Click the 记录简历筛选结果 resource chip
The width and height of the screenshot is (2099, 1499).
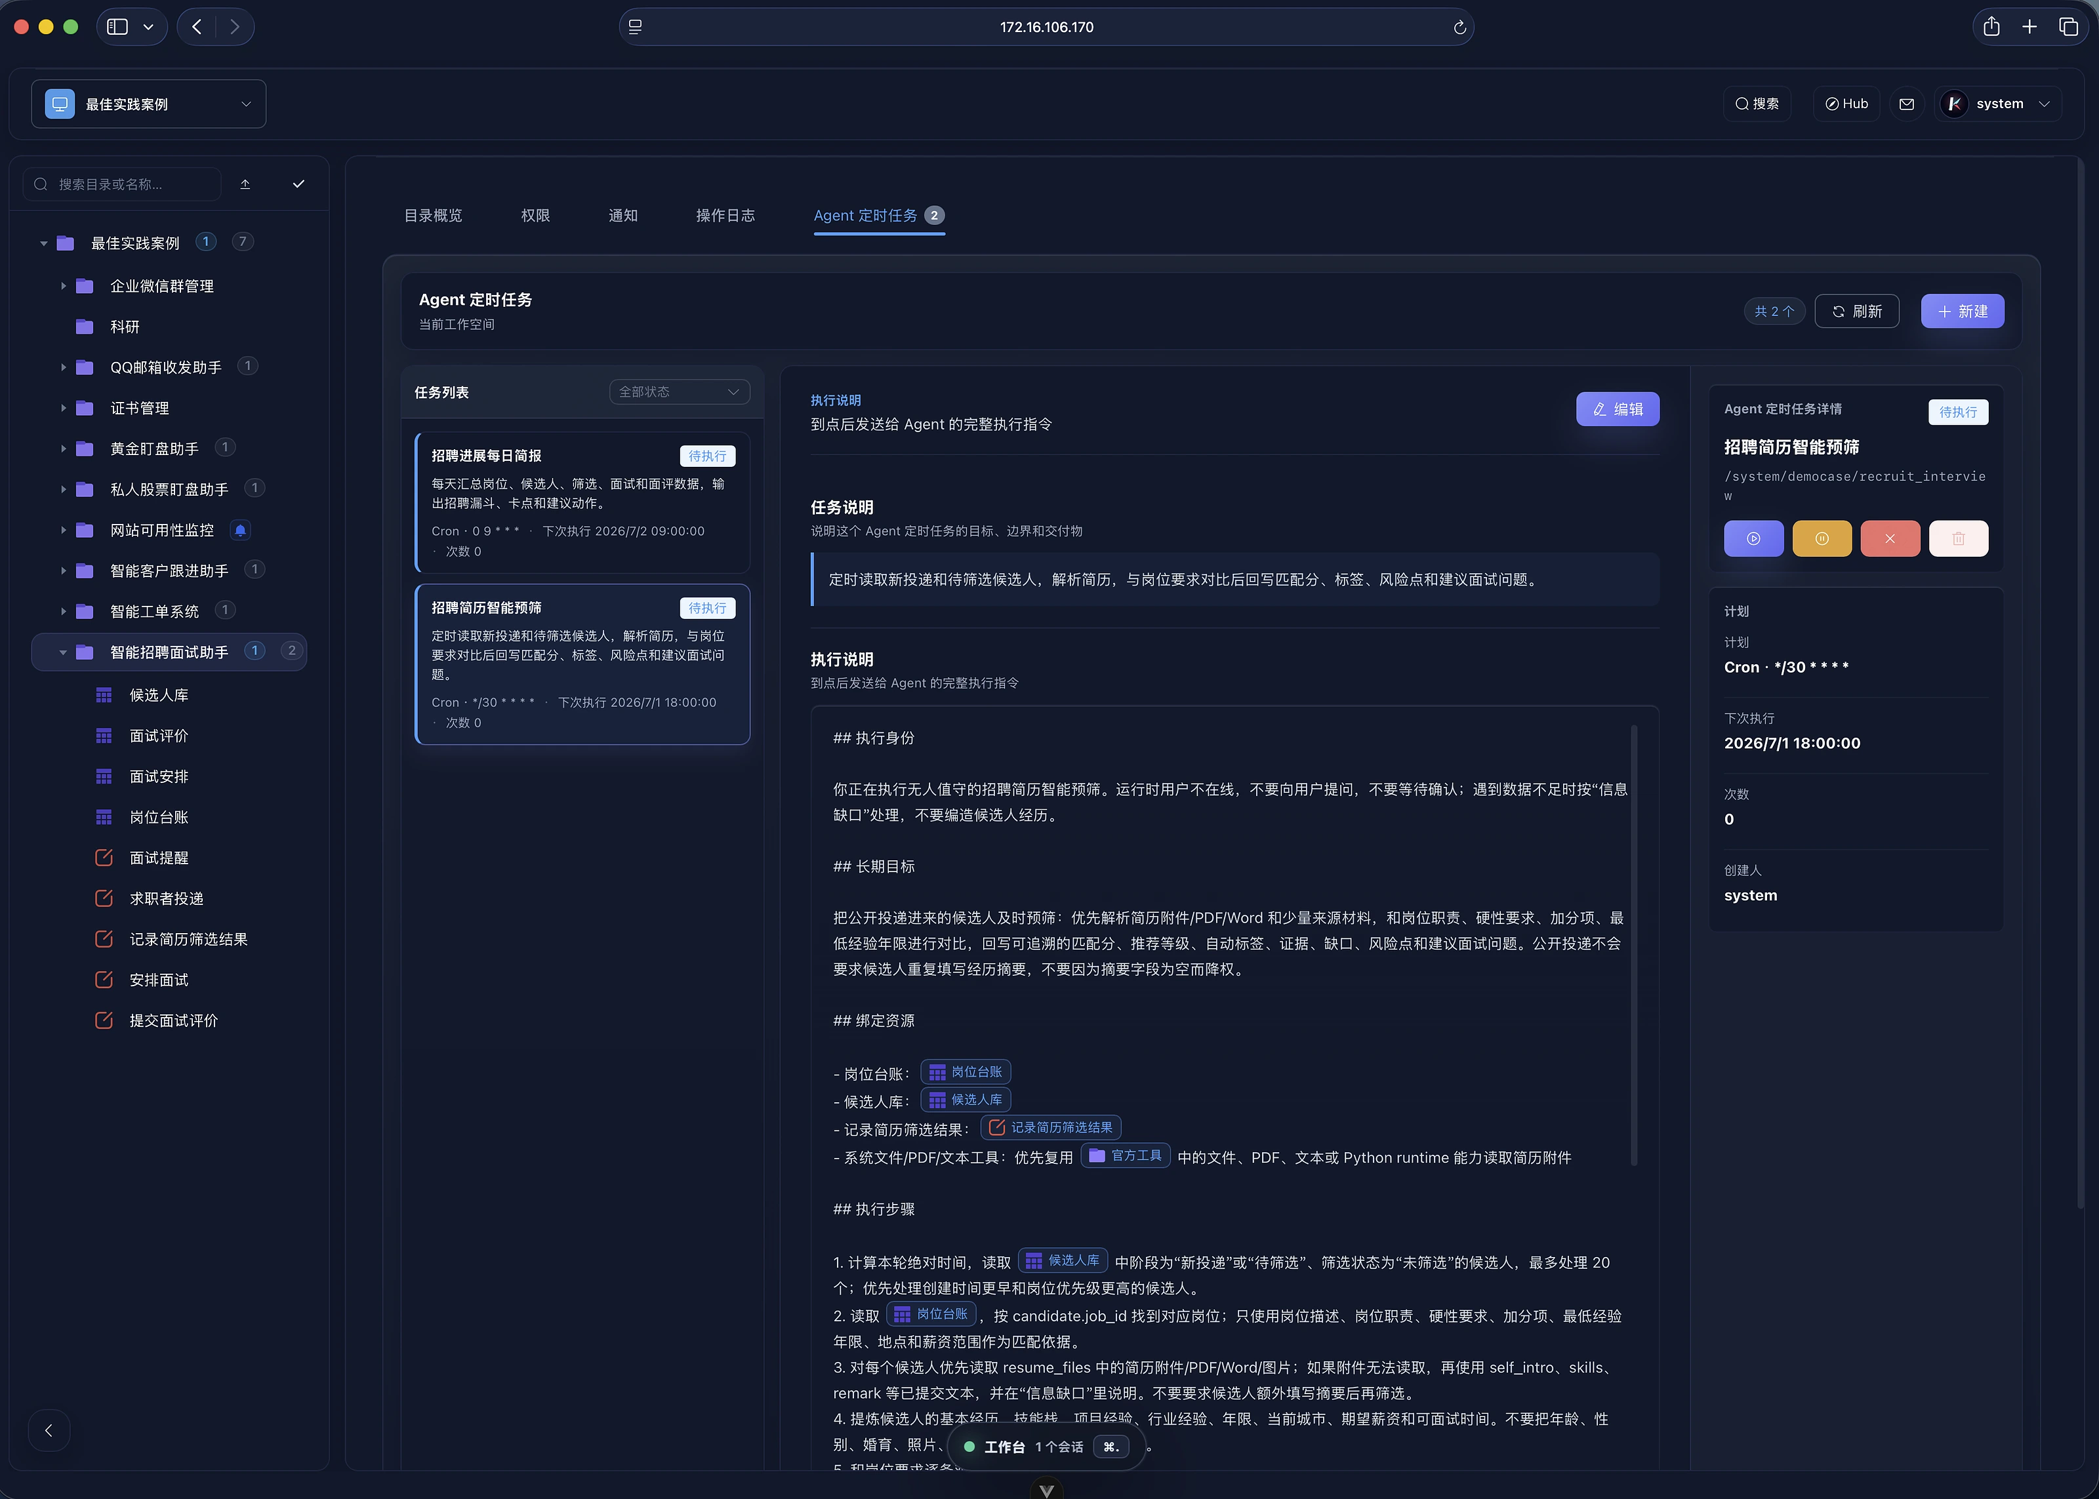[1050, 1127]
